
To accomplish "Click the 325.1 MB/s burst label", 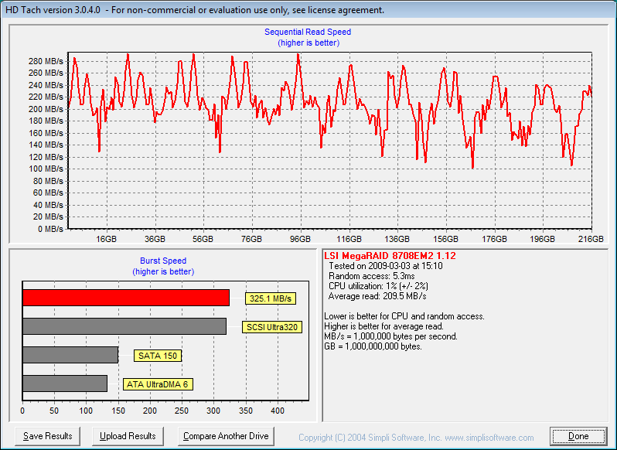I will 271,298.
